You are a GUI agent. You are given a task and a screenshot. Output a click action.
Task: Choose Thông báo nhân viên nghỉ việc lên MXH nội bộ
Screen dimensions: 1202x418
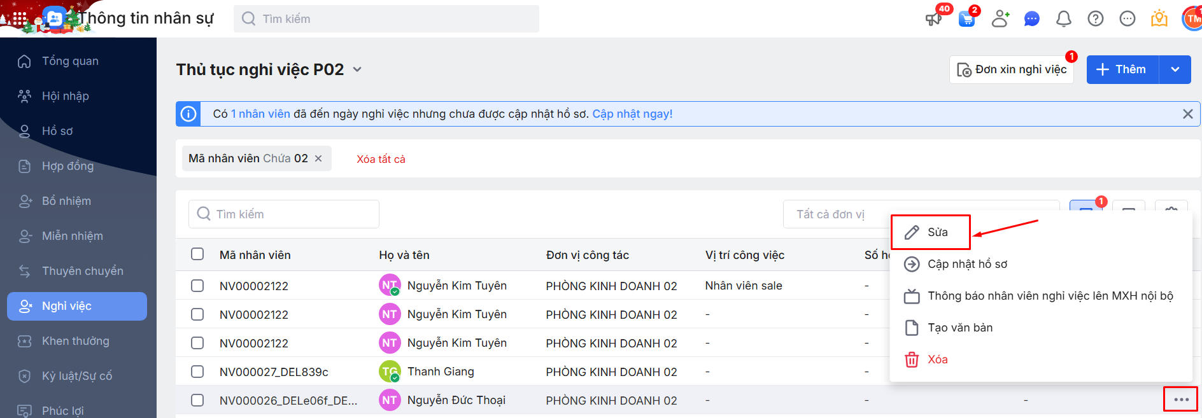pos(1041,296)
